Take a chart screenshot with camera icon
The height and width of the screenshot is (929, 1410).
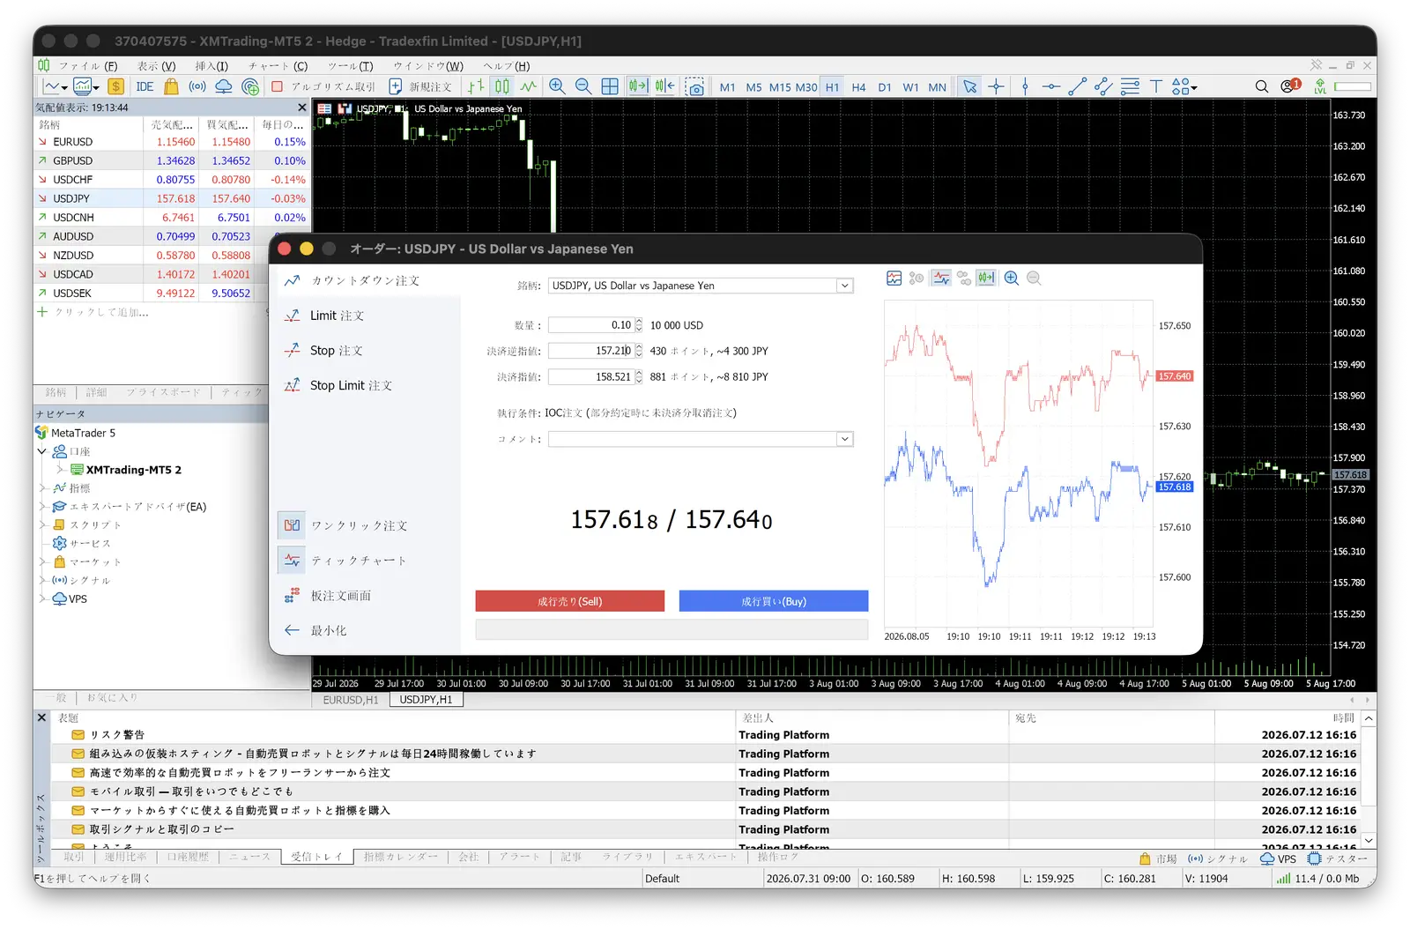[695, 86]
